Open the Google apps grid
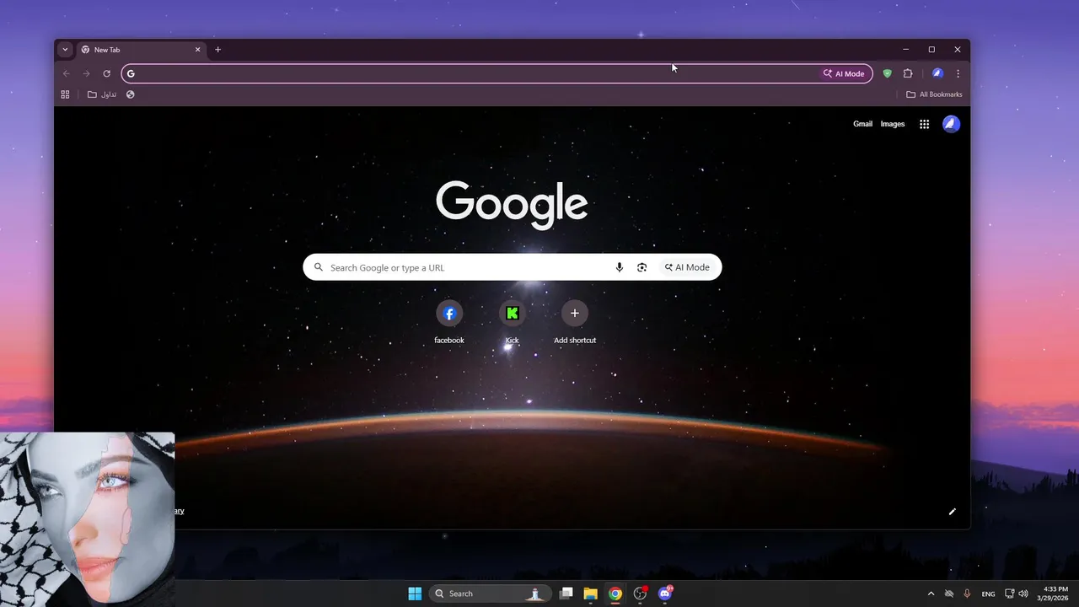Screen dimensions: 1079x607 click(x=924, y=124)
